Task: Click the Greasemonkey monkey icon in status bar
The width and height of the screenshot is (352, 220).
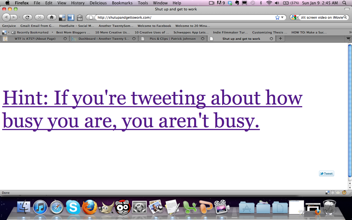Action: [x=344, y=193]
